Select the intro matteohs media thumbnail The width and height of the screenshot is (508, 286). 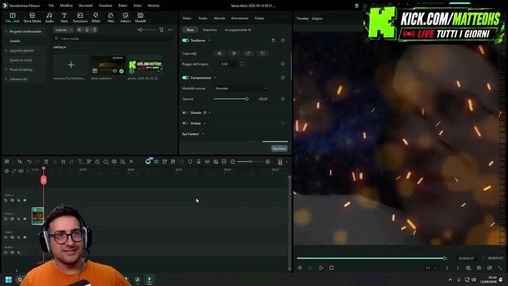[x=108, y=65]
